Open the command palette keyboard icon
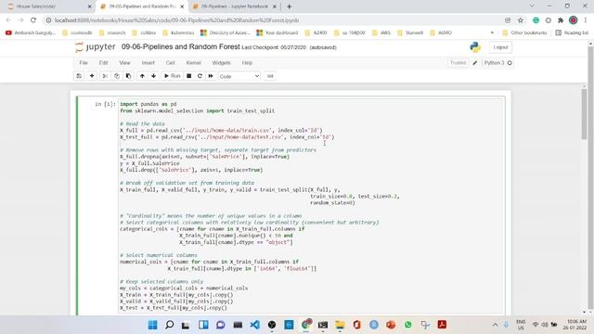This screenshot has height=334, width=594. point(270,76)
